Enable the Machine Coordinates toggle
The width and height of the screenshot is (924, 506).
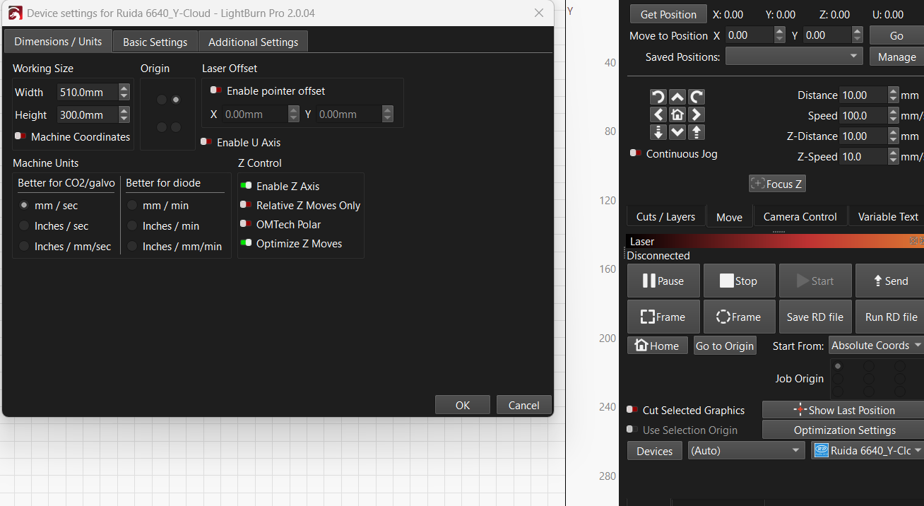[20, 136]
